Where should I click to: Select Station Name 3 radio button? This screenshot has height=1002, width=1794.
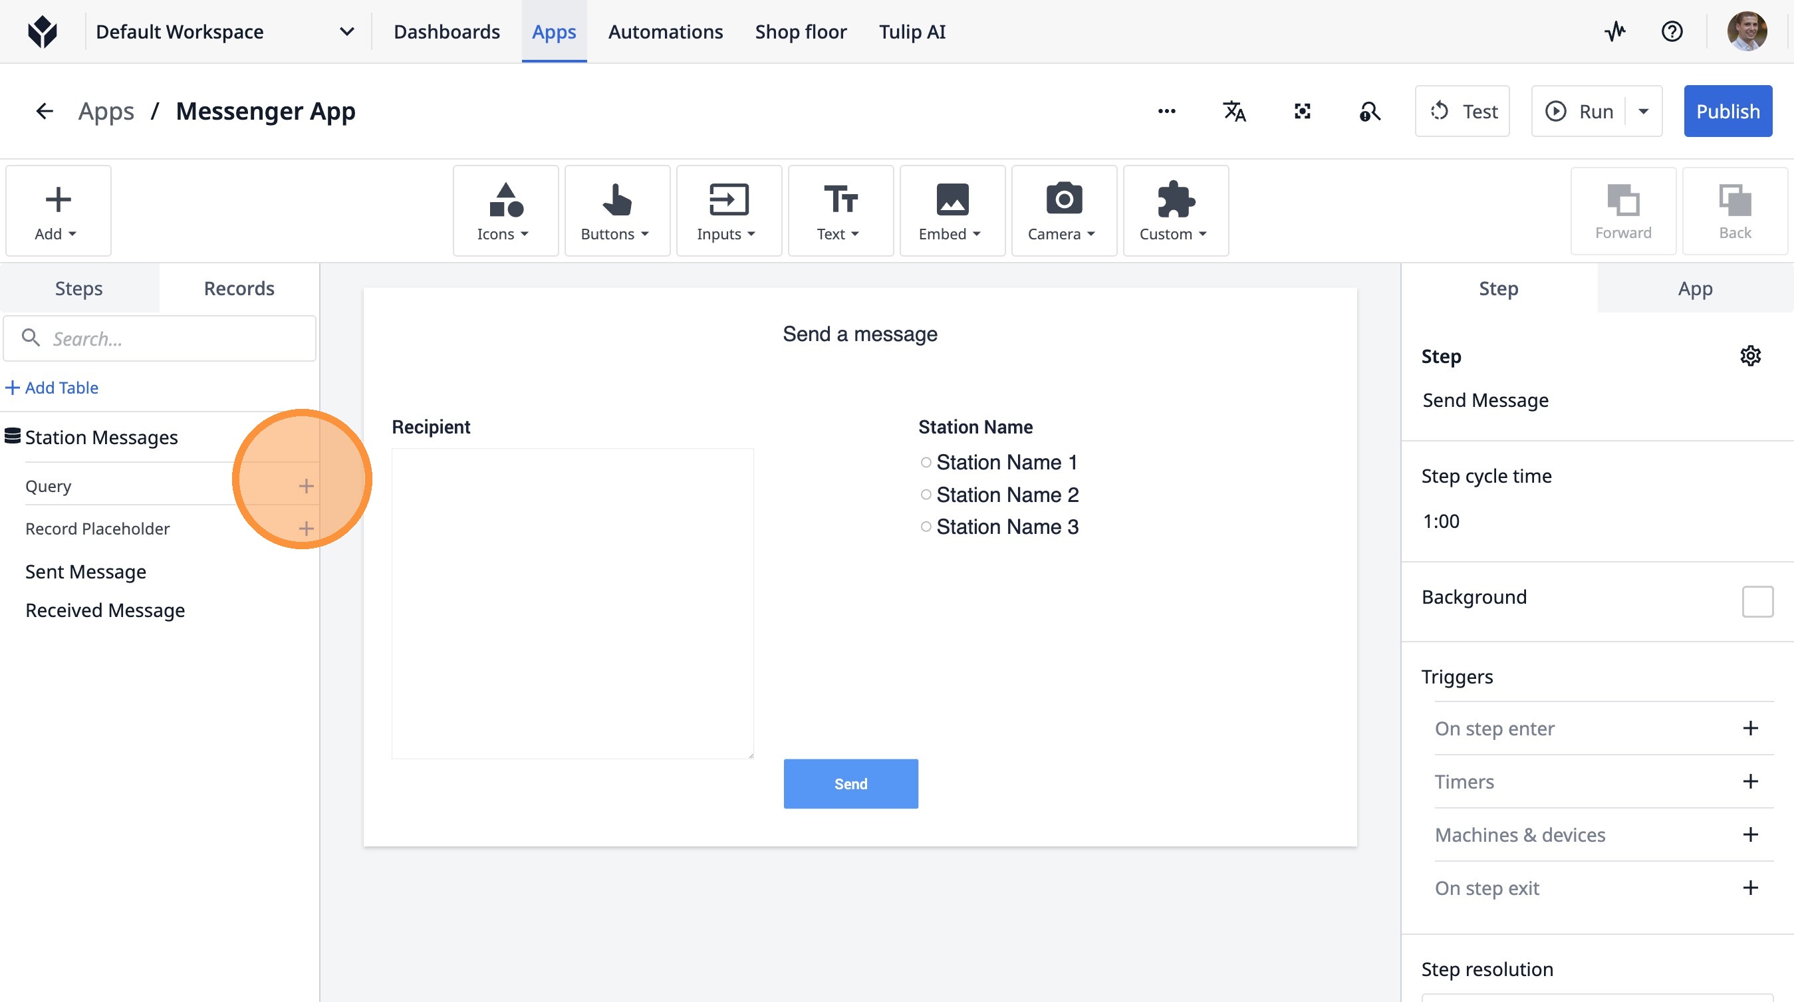tap(926, 527)
